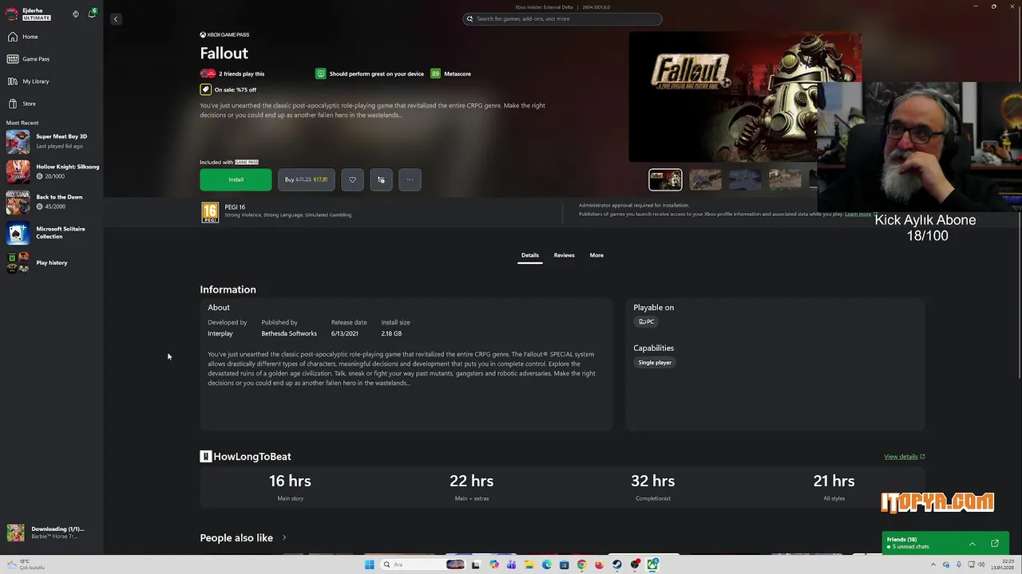Open Game Pass from the sidebar
Viewport: 1022px width, 574px height.
coord(51,59)
